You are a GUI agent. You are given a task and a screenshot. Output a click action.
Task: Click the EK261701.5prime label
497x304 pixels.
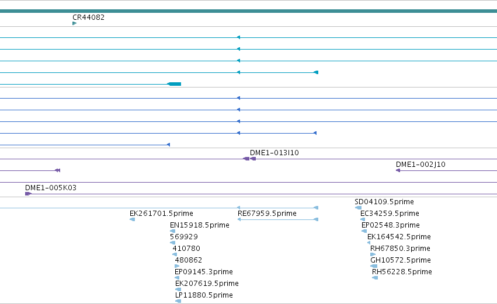pyautogui.click(x=161, y=214)
